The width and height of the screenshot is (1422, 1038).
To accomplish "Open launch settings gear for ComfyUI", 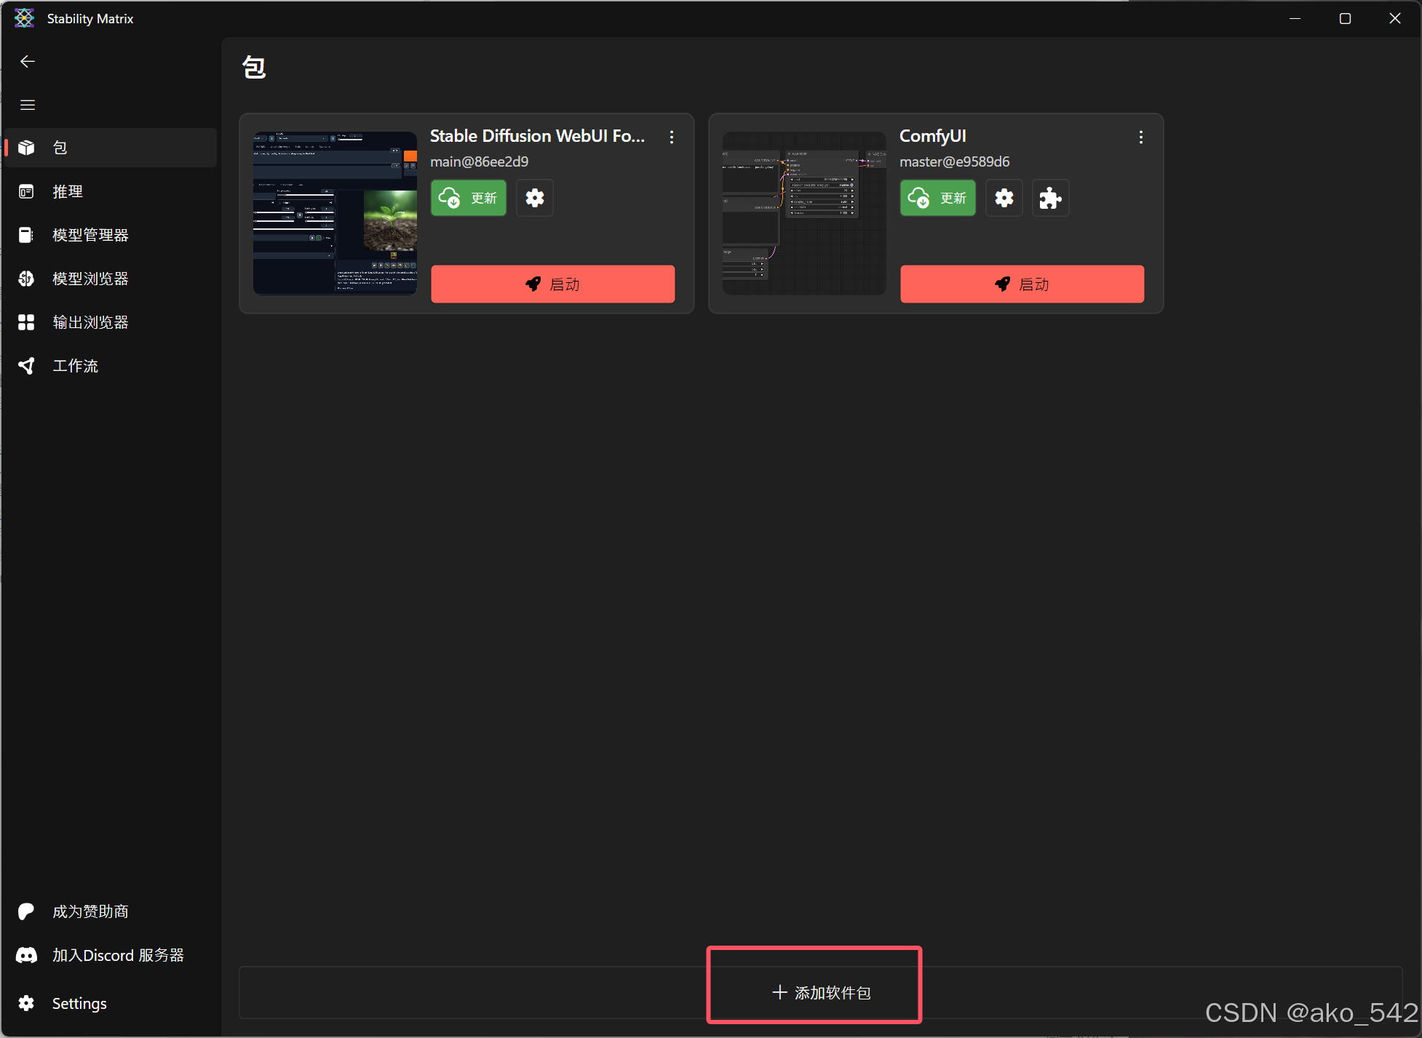I will pos(1004,198).
